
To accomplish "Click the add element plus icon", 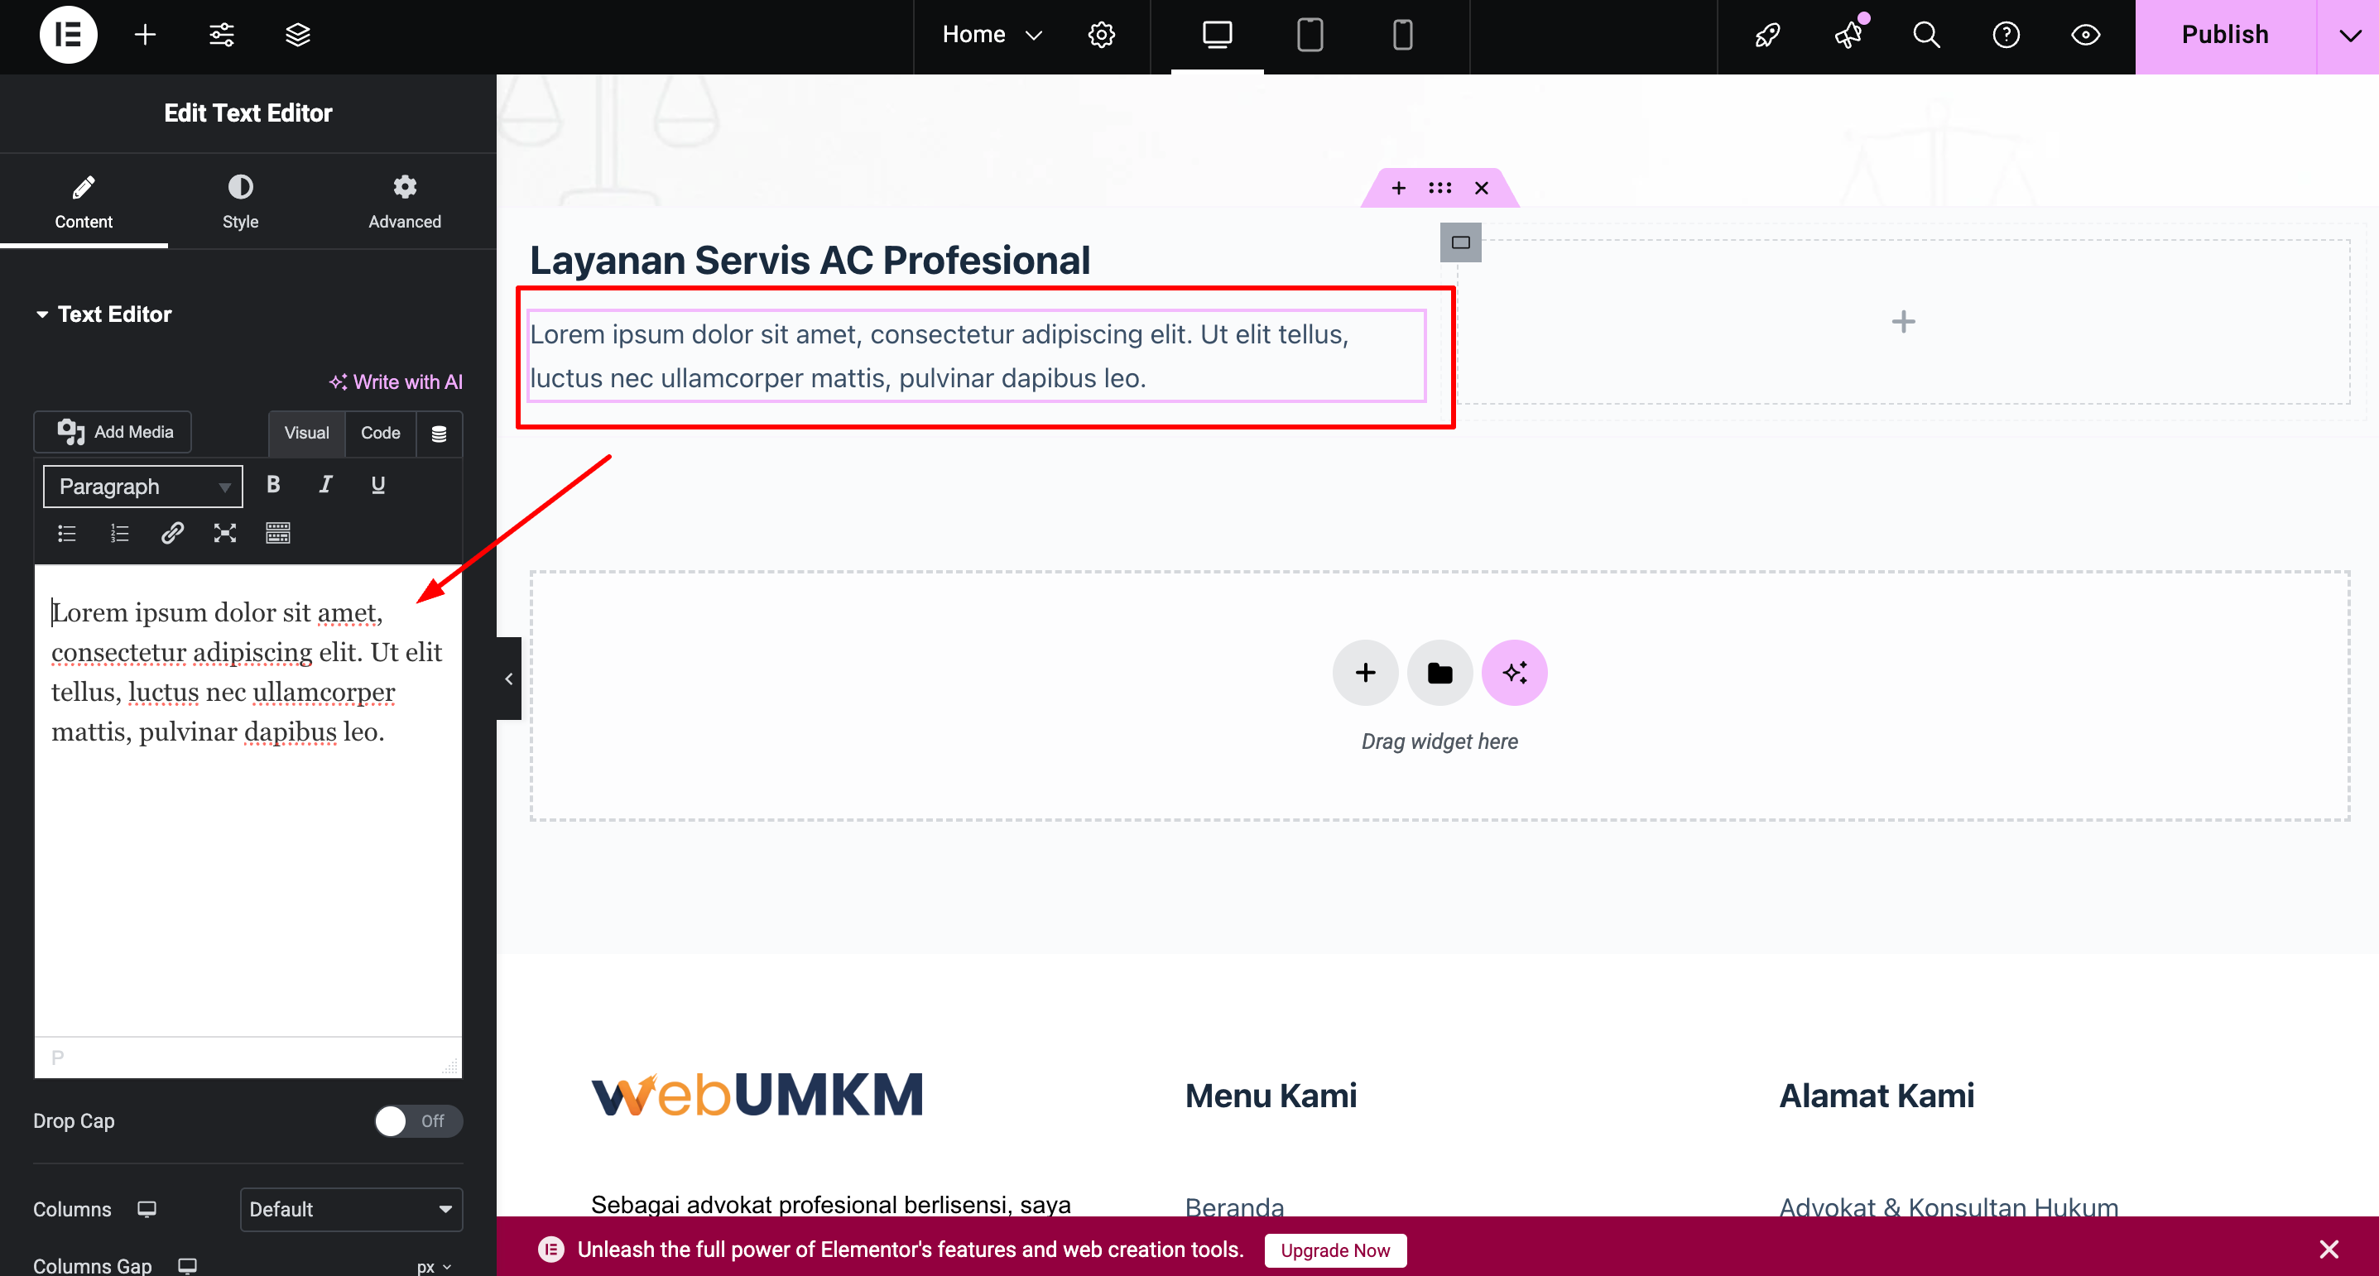I will coord(145,35).
